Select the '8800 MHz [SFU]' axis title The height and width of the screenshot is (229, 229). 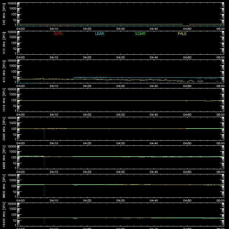pos(4,186)
